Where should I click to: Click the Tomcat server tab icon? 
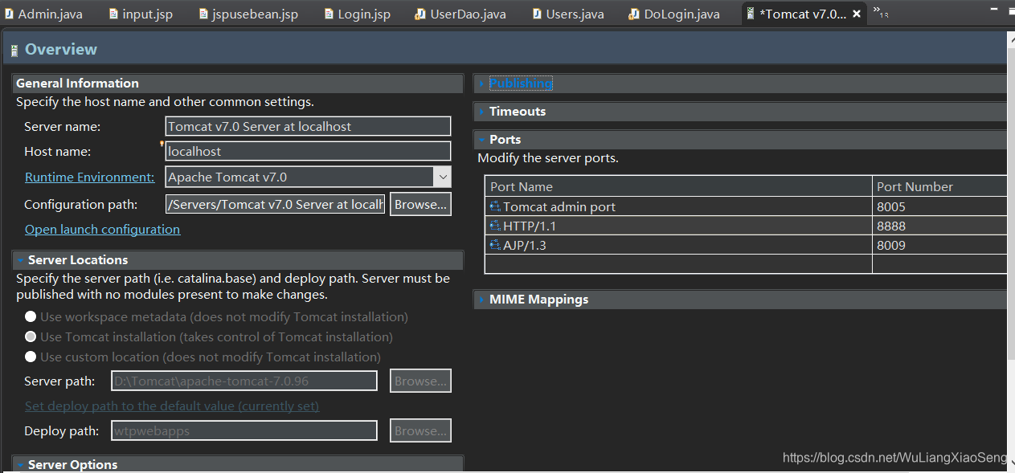point(751,14)
